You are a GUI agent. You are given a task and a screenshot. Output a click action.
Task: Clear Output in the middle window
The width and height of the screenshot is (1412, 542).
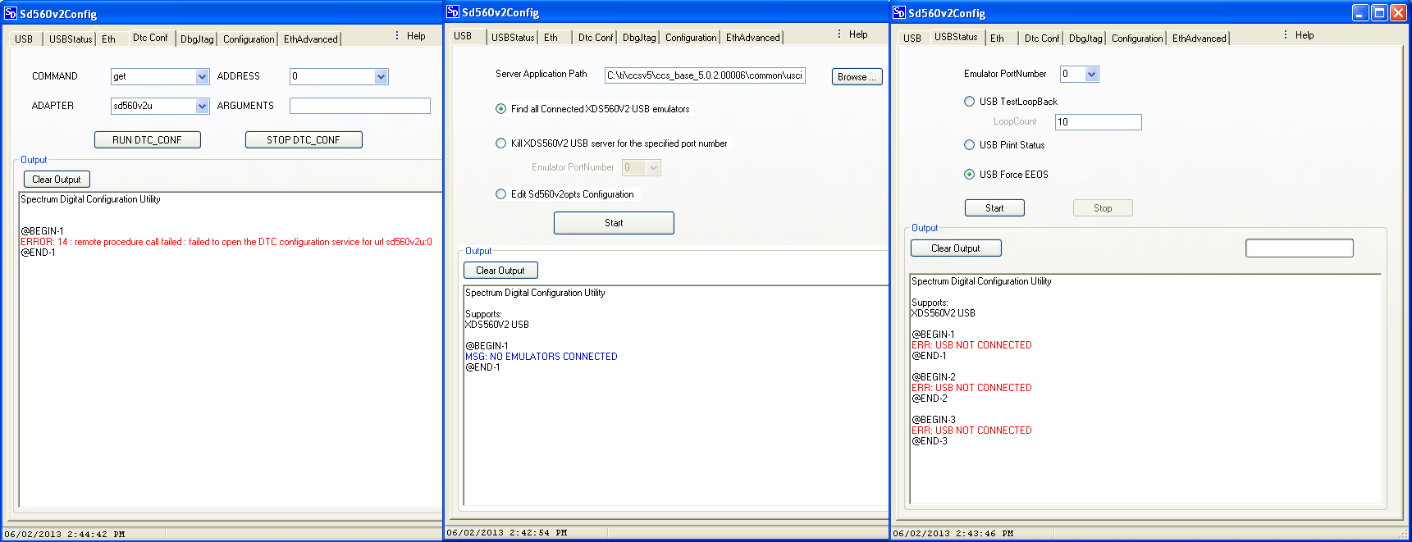coord(500,271)
